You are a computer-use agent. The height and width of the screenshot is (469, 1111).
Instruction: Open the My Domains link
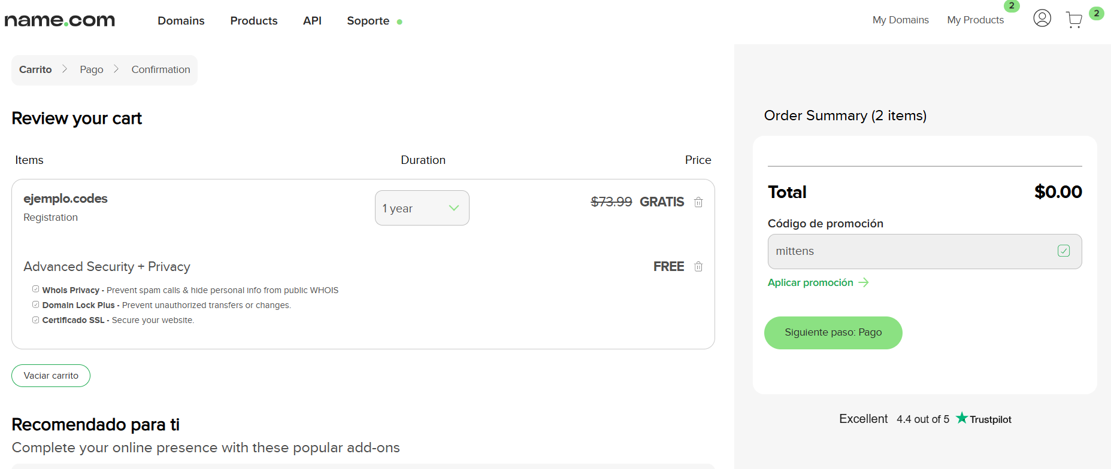tap(900, 20)
